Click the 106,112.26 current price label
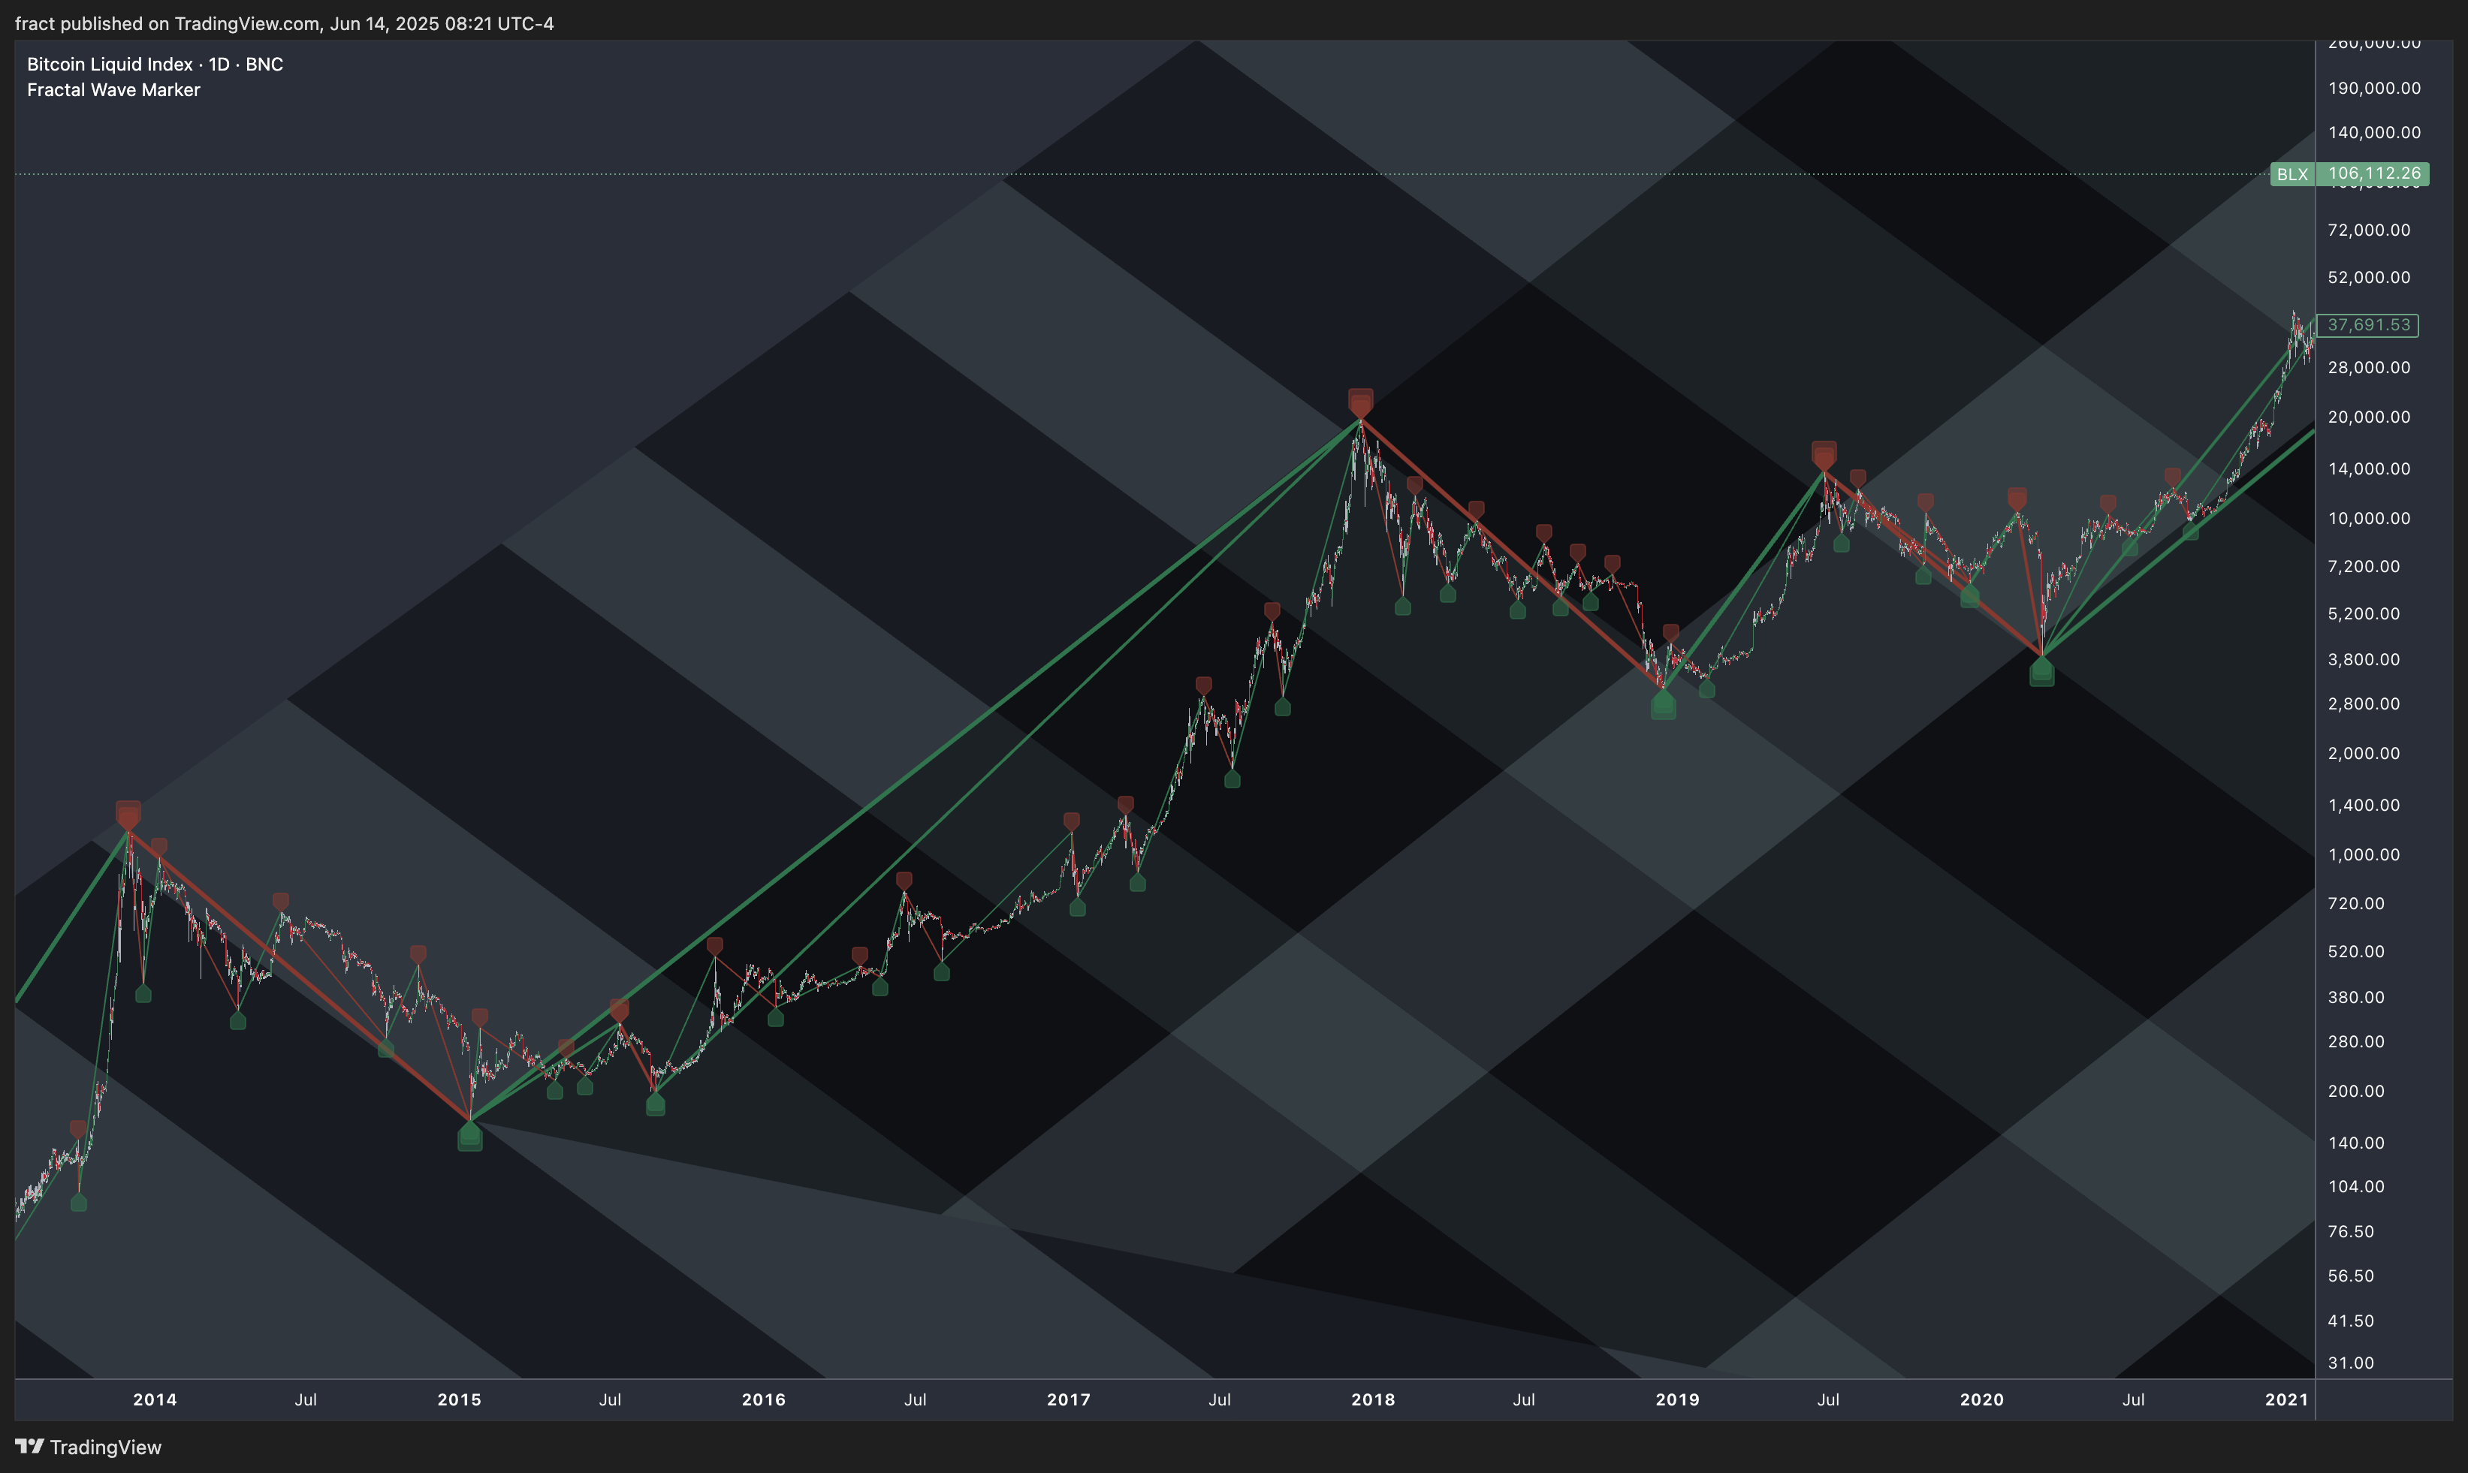 click(x=2373, y=173)
